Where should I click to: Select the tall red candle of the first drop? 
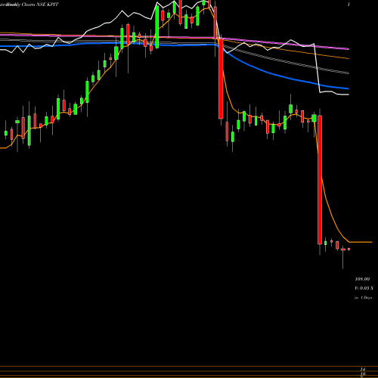[221, 79]
